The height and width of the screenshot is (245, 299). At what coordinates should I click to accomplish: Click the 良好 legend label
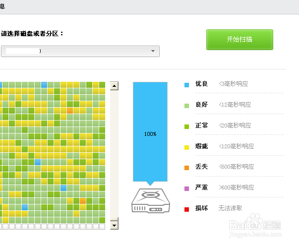[201, 105]
